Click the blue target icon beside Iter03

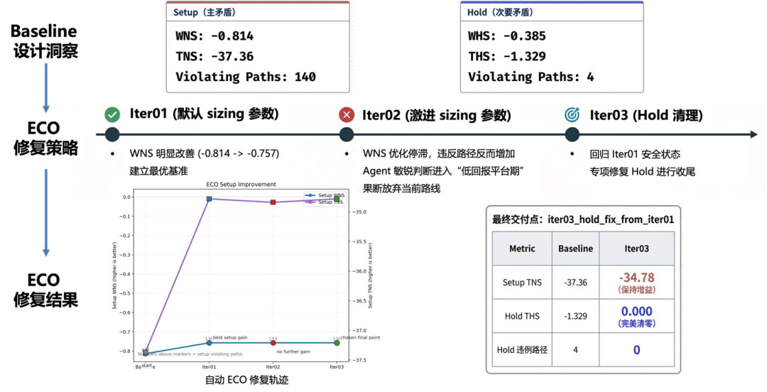[572, 115]
